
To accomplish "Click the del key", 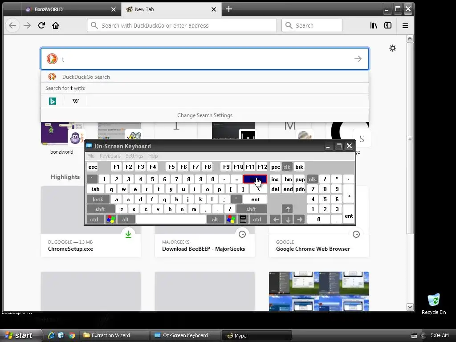I will click(275, 189).
